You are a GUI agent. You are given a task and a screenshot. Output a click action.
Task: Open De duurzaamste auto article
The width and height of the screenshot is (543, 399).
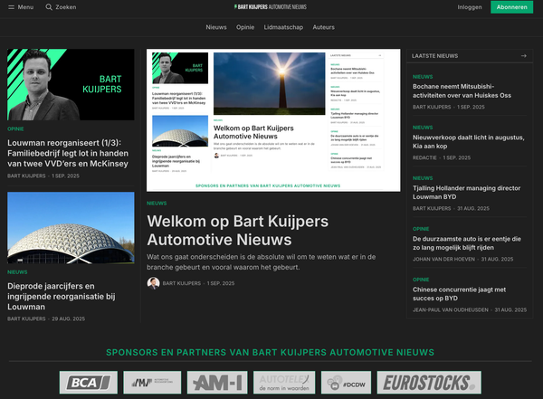466,243
